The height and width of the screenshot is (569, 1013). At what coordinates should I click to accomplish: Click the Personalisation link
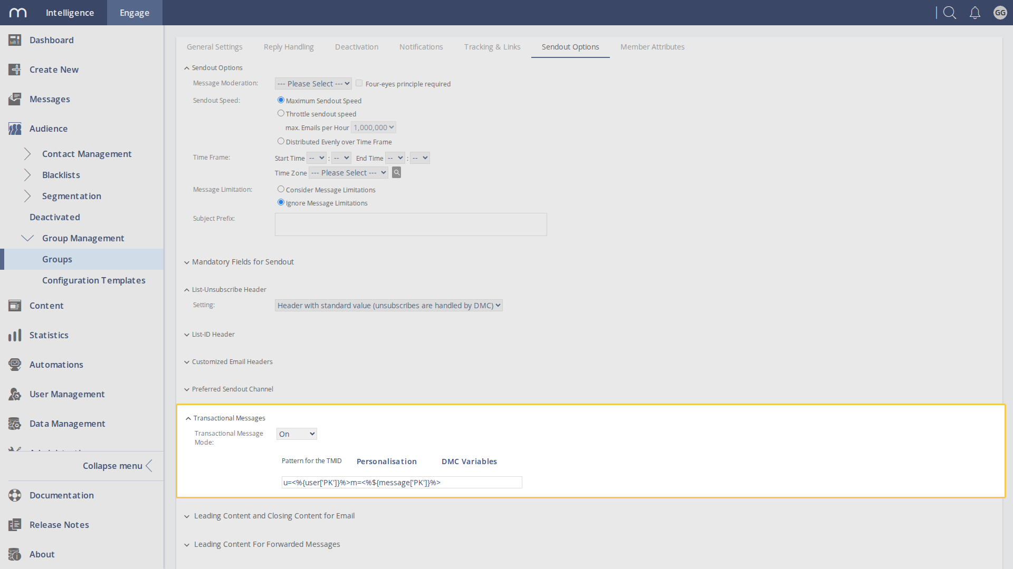pos(387,462)
